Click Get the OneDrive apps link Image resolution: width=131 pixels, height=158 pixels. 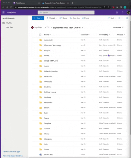coord(12,152)
